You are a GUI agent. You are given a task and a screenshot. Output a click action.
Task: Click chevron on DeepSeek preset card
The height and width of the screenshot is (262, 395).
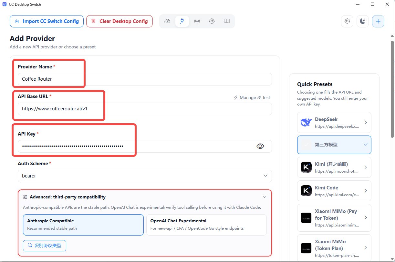[x=366, y=123]
